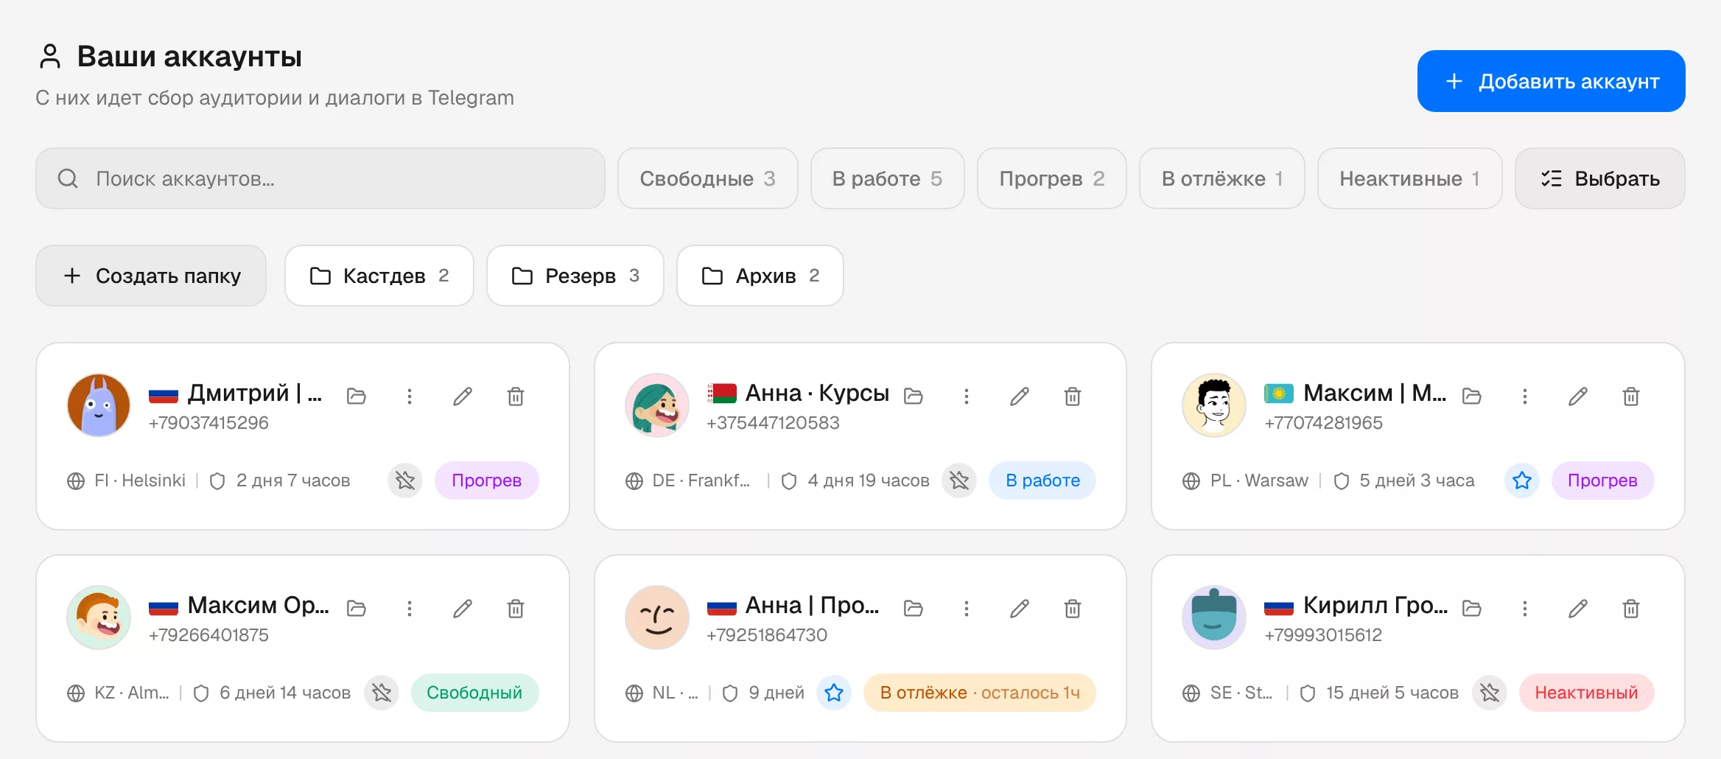Delete the Анна · Курсы account
The image size is (1721, 759).
coord(1073,396)
